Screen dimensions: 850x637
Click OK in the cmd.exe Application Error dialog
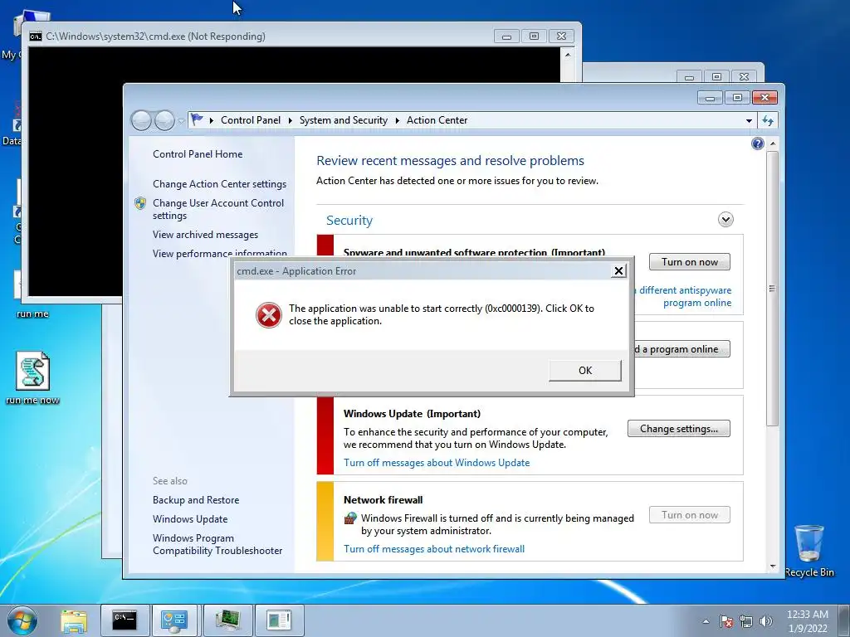[x=585, y=371]
